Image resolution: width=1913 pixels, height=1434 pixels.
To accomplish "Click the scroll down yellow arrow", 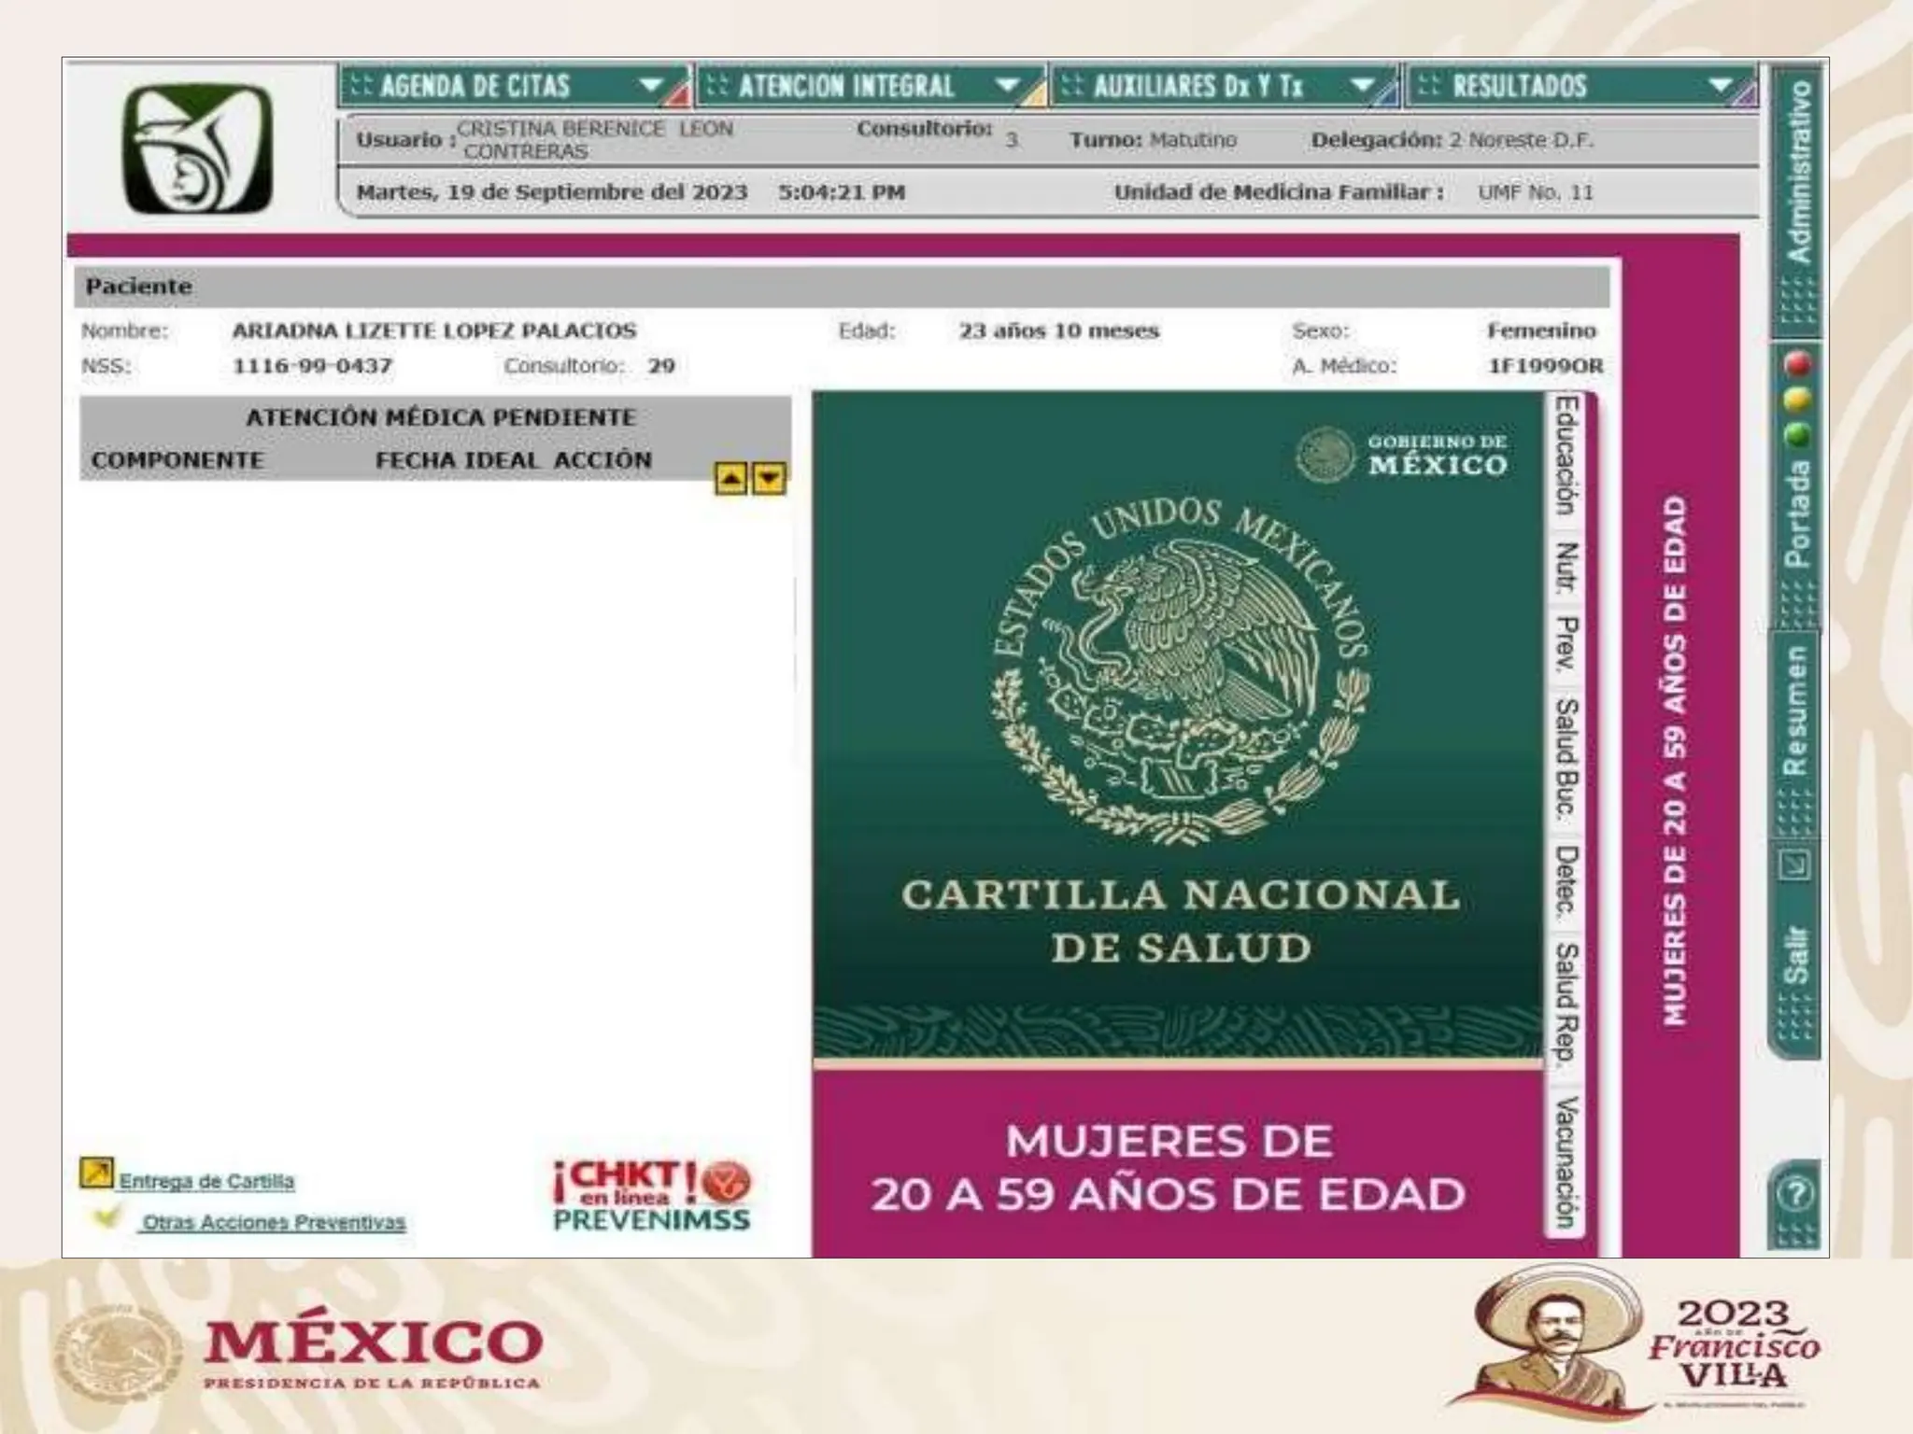I will click(x=769, y=479).
